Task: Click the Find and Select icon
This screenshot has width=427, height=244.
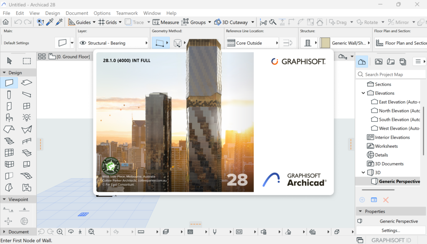Action: click(x=40, y=22)
